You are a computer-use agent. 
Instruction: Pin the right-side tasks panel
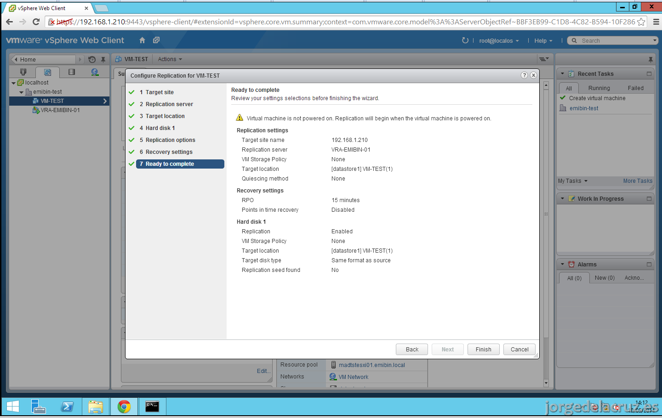click(651, 59)
